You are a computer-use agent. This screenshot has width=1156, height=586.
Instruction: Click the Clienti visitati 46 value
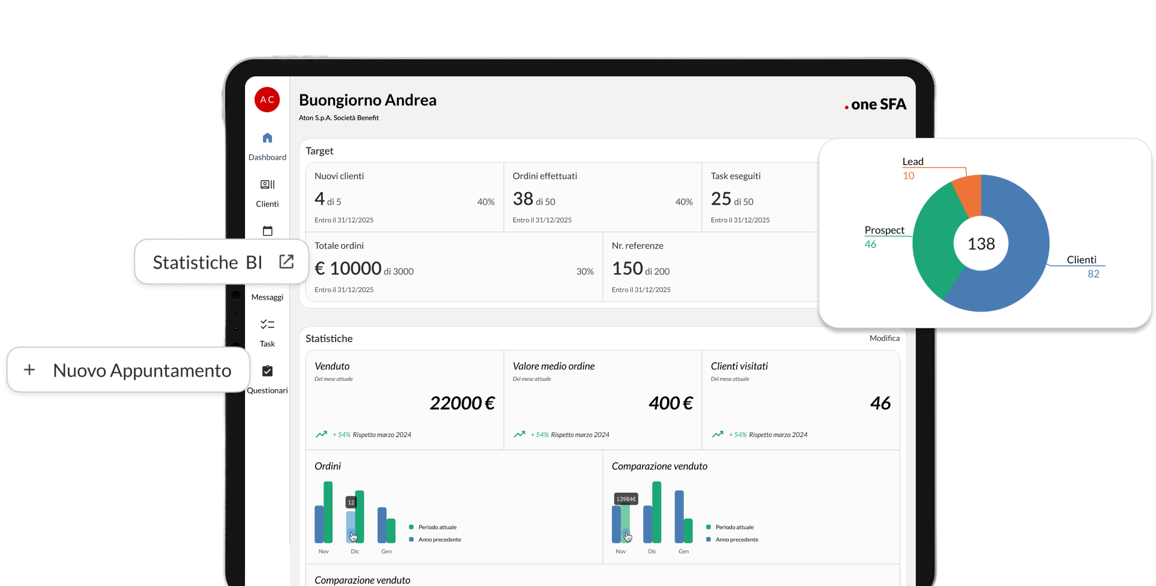click(x=880, y=403)
